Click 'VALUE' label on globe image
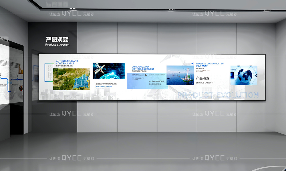The image size is (286, 171). coord(233,70)
